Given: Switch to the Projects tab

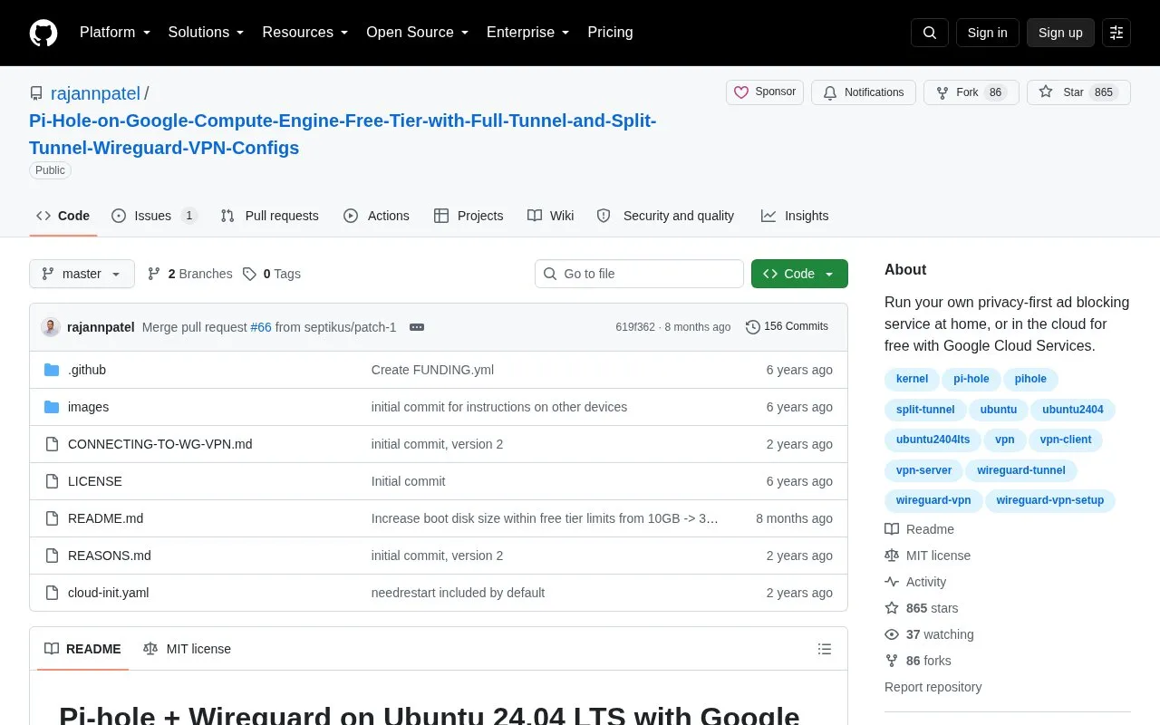Looking at the screenshot, I should click(469, 216).
